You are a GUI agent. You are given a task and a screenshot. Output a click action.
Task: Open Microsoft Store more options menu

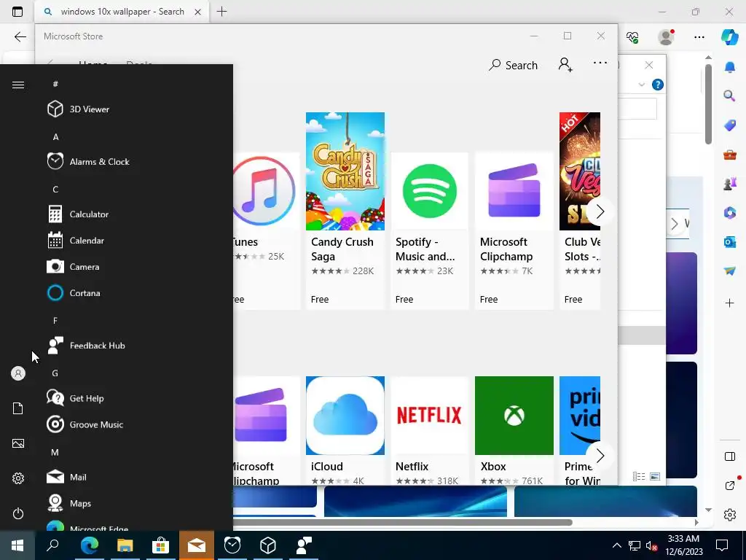(600, 63)
